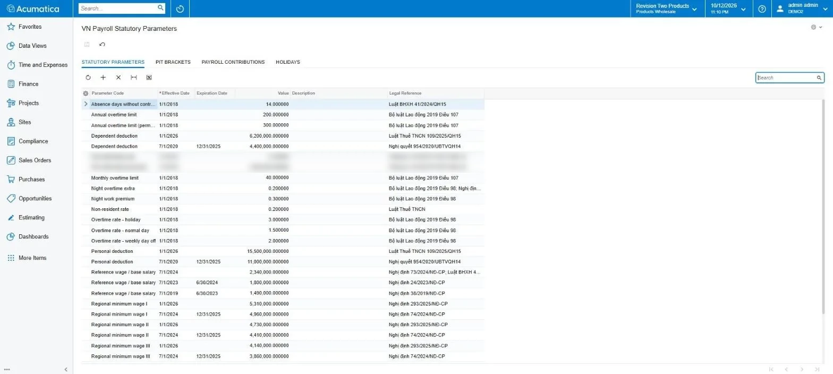833x374 pixels.
Task: Expand the Revision Two Products company selector
Action: (x=666, y=8)
